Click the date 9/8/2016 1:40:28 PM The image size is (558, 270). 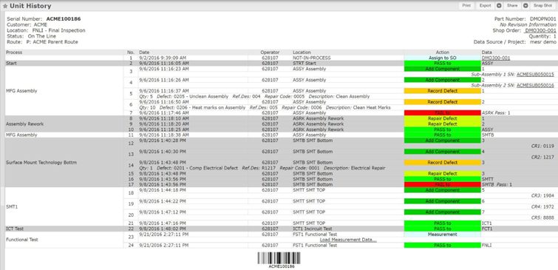coord(163,141)
